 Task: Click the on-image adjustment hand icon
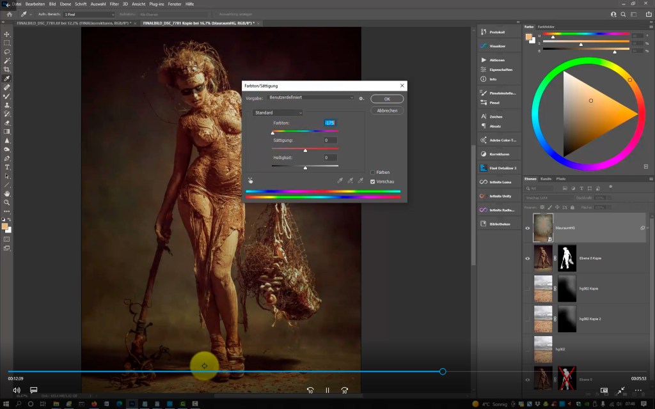tap(251, 181)
